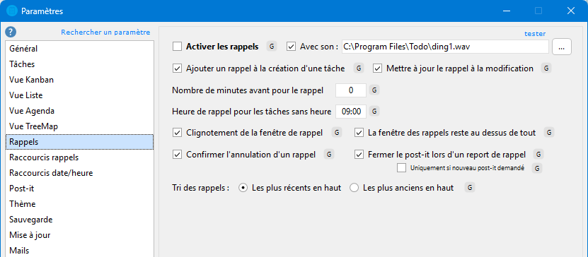
Task: Click the G badge beside Activer les rappels
Action: 272,47
